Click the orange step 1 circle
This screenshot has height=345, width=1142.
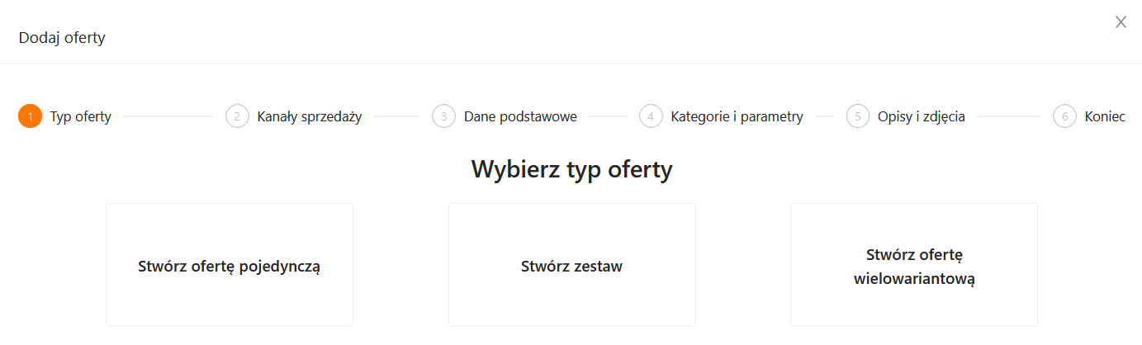(30, 116)
